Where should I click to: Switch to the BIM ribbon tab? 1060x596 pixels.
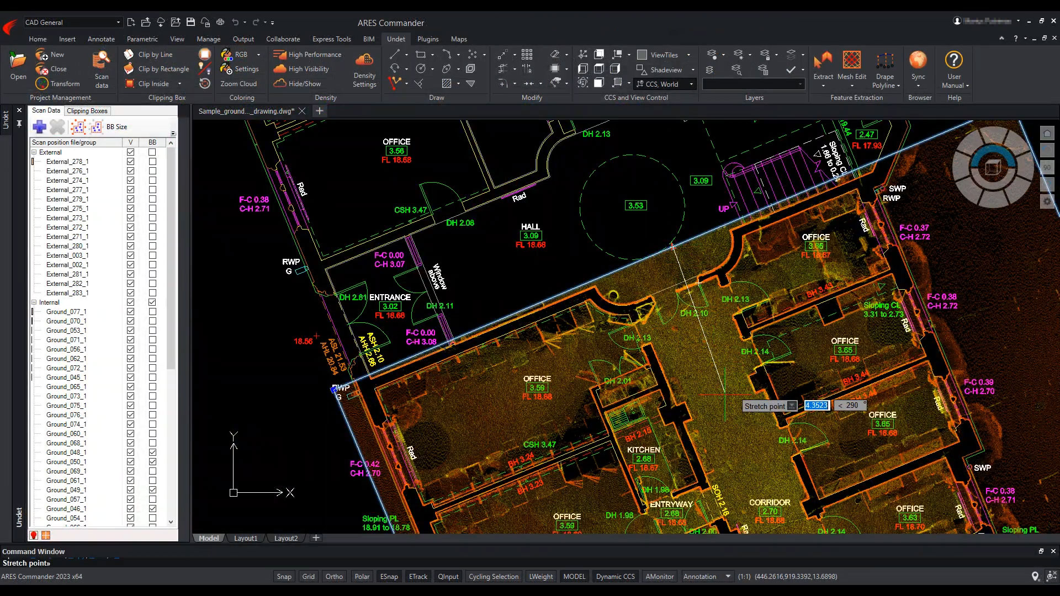pos(369,39)
